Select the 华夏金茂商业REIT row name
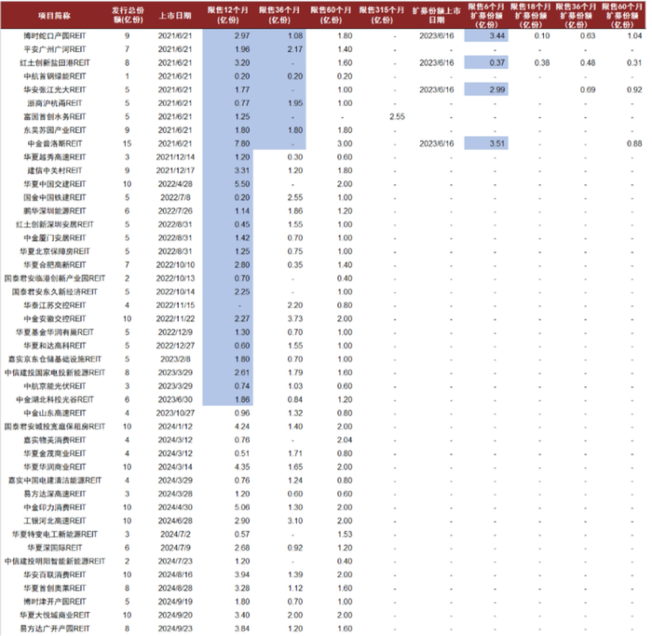This screenshot has height=636, width=652. (x=54, y=453)
